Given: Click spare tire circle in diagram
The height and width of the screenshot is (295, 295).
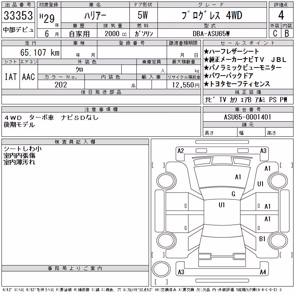Looking at the screenshot, I should pos(161,269).
